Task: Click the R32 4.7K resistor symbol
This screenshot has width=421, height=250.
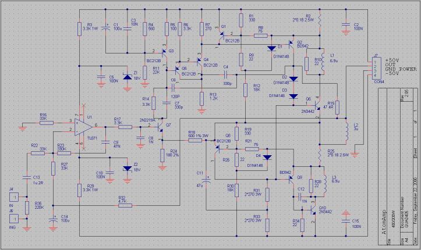Action: (x=125, y=205)
